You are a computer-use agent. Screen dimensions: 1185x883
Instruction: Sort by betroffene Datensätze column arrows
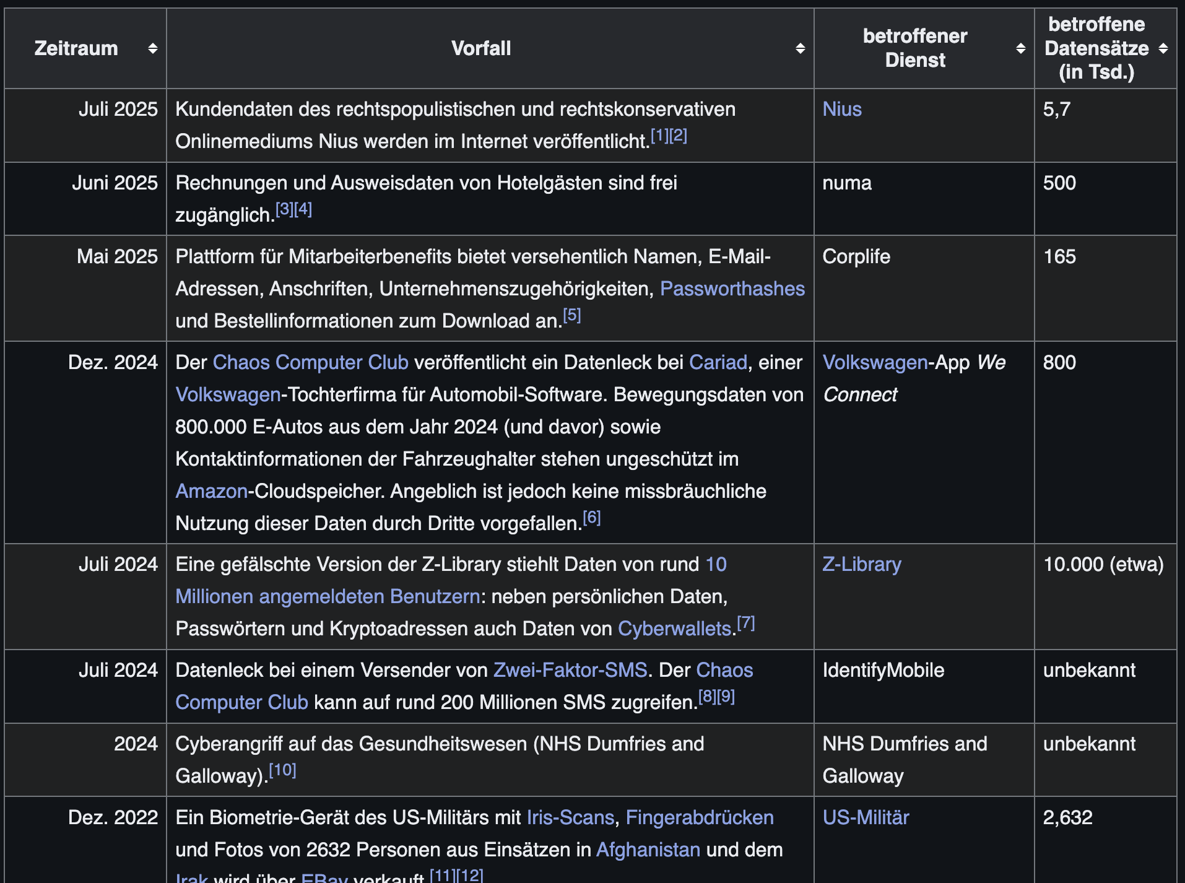coord(1163,48)
